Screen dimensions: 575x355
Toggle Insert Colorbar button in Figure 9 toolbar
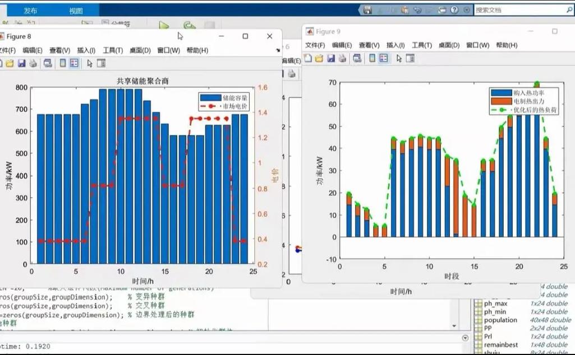point(371,58)
